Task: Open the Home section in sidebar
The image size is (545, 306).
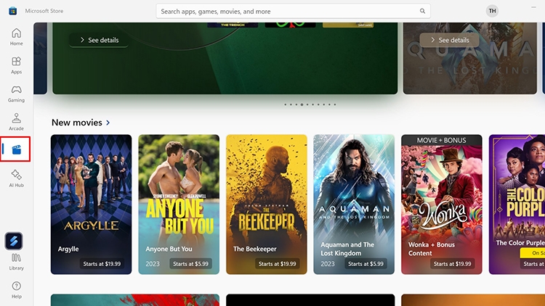Action: click(16, 37)
